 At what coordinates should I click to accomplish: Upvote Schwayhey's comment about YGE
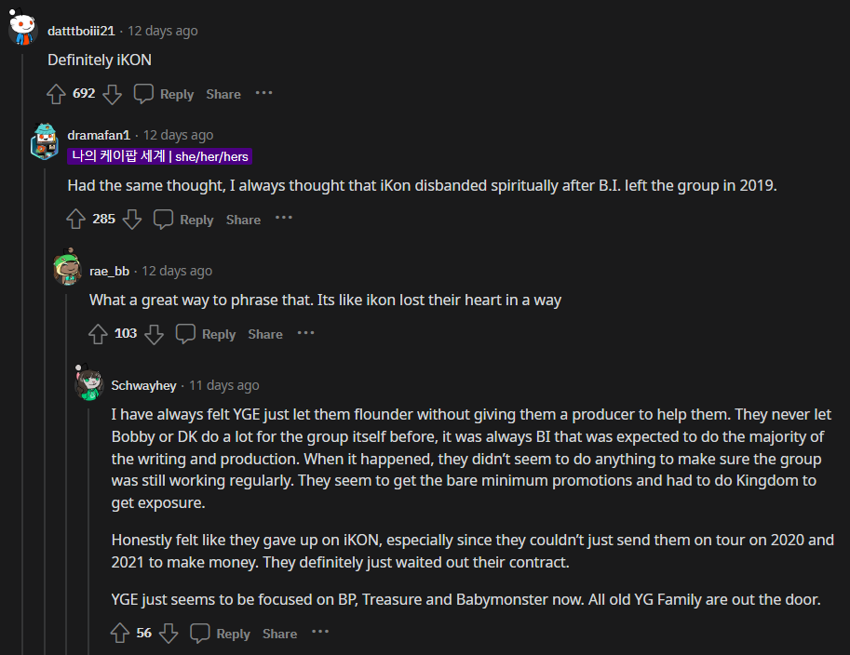[x=120, y=633]
